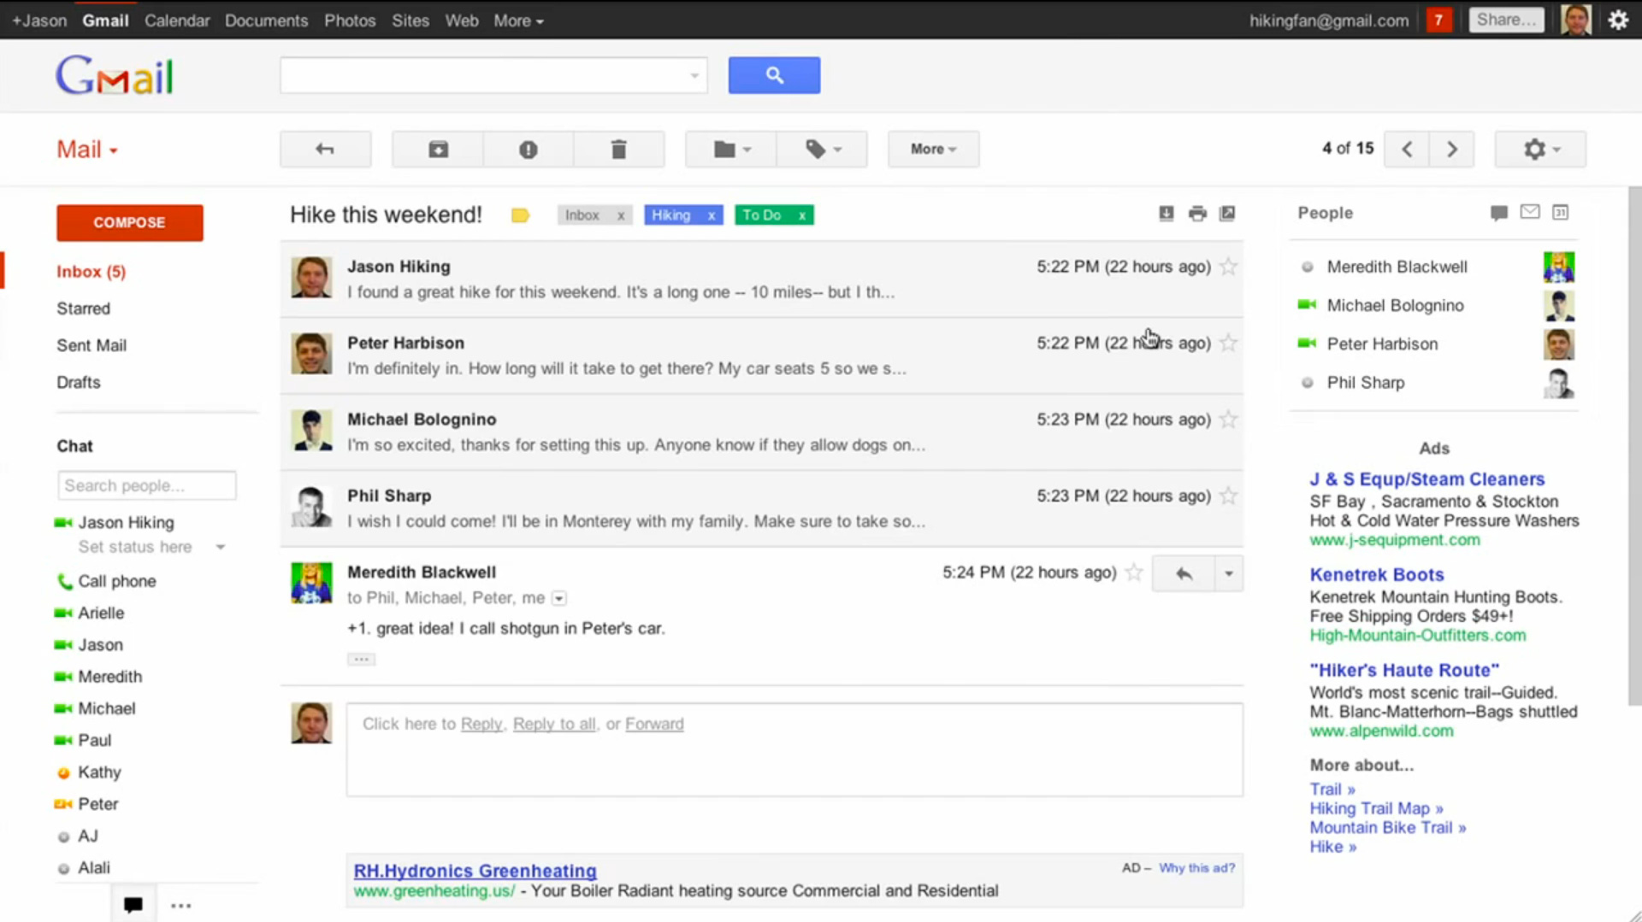The height and width of the screenshot is (922, 1642).
Task: Click the Report spam icon
Action: coord(529,150)
